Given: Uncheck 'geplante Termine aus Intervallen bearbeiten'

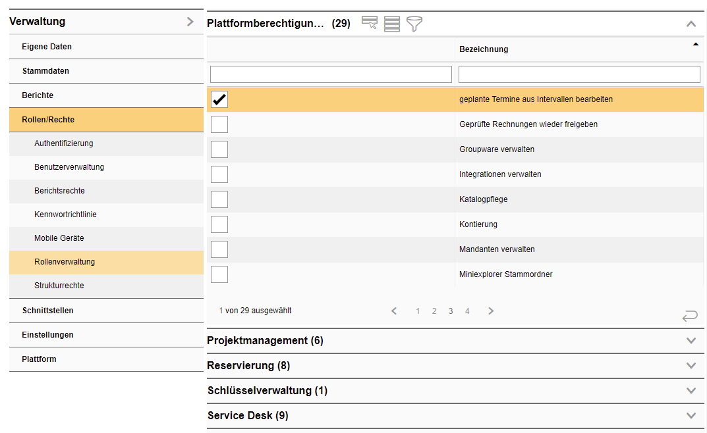Looking at the screenshot, I should [219, 99].
